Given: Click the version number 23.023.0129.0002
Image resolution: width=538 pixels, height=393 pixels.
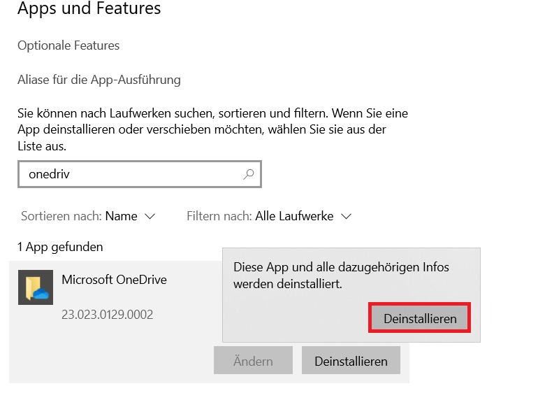Looking at the screenshot, I should coord(108,315).
